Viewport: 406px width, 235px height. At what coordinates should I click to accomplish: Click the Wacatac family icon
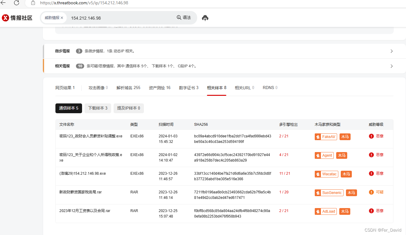(318, 174)
